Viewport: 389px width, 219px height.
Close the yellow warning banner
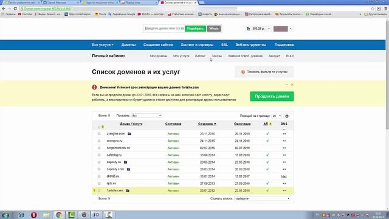coord(292,85)
